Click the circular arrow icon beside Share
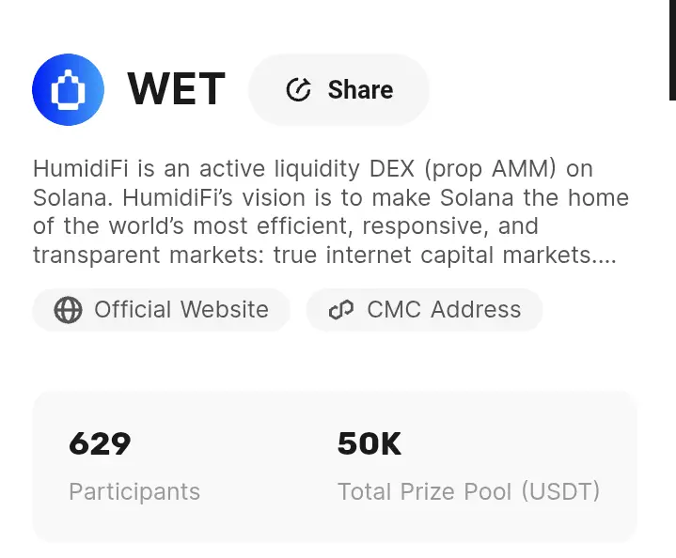Screen dimensions: 676x558 pyautogui.click(x=298, y=90)
